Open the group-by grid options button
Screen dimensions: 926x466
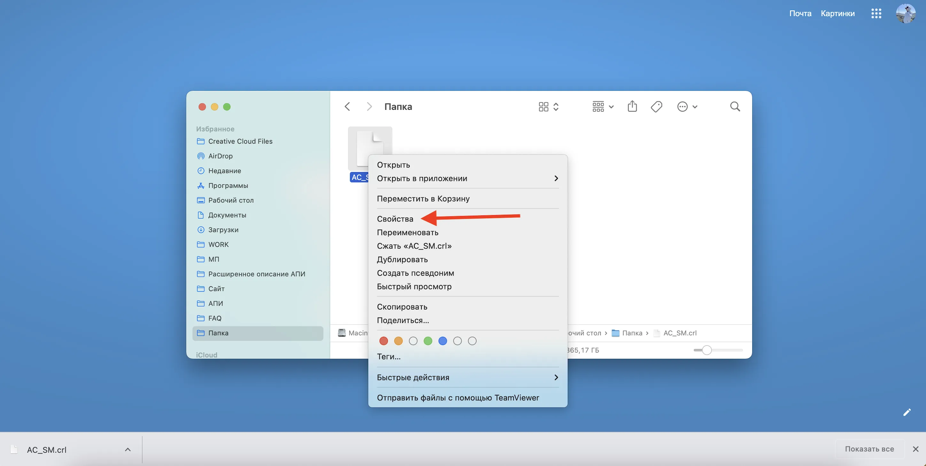coord(603,107)
